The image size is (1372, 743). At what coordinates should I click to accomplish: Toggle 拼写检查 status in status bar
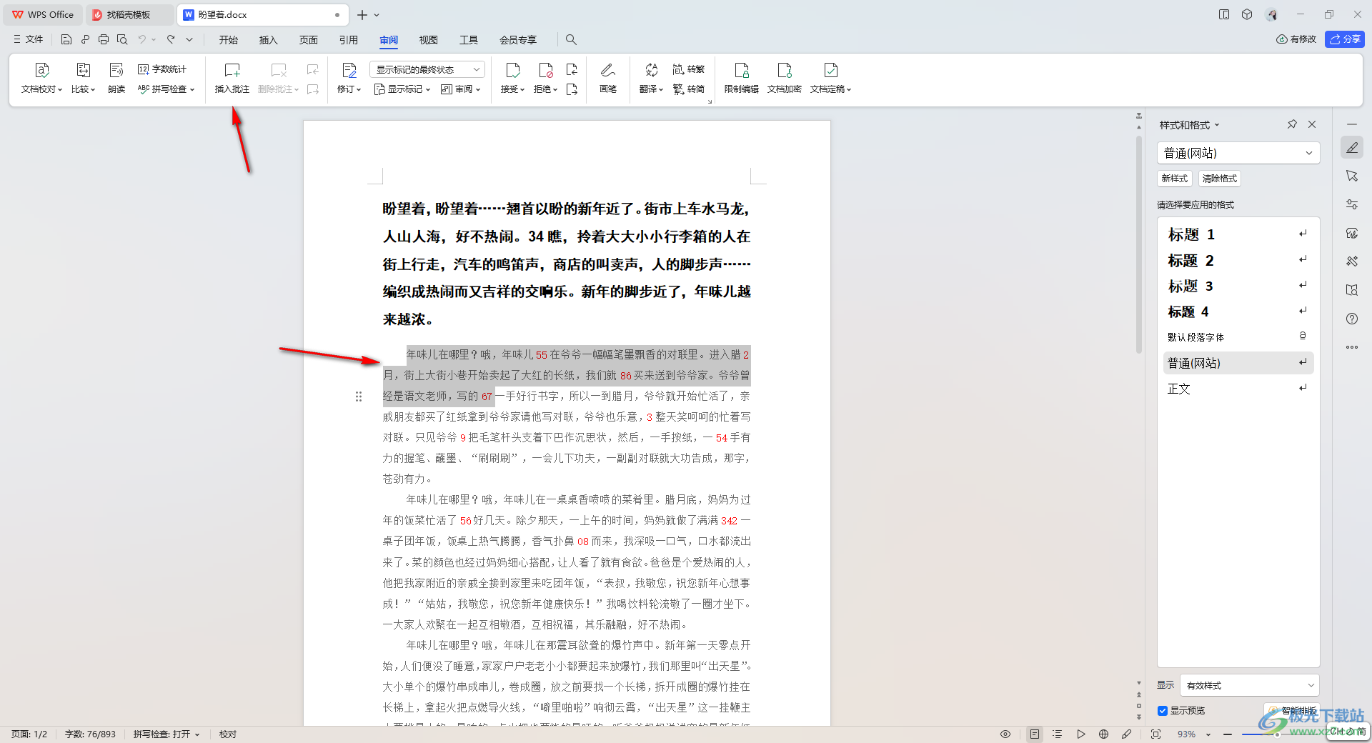[x=166, y=734]
